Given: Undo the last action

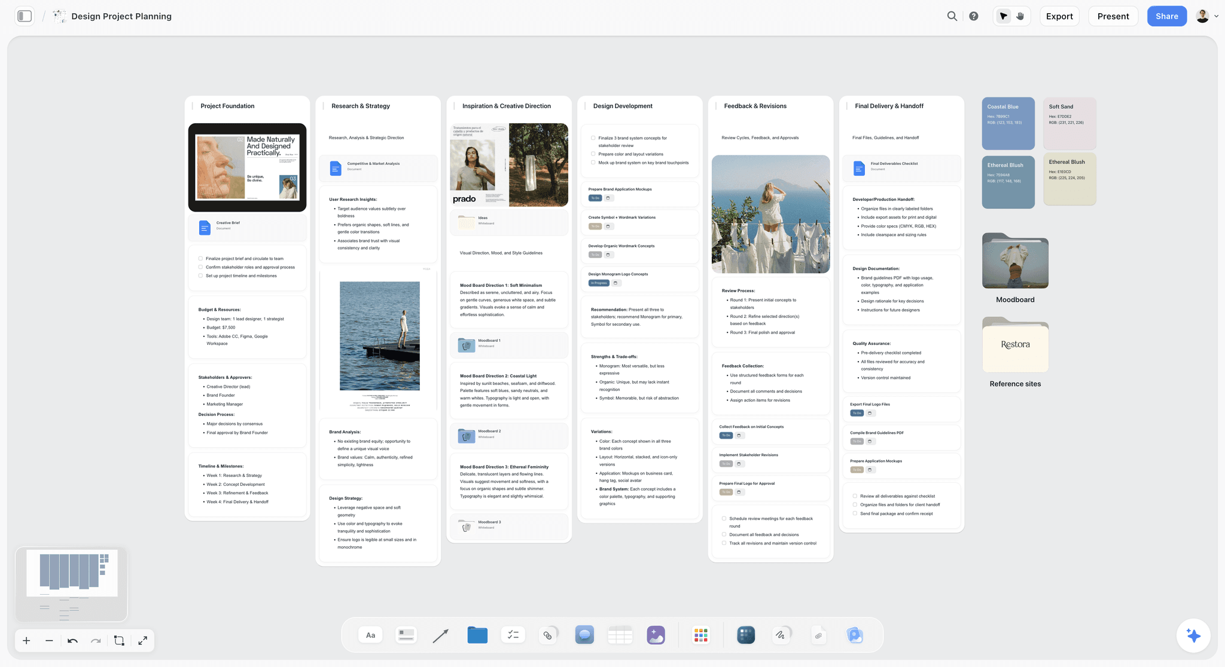Looking at the screenshot, I should pos(72,641).
